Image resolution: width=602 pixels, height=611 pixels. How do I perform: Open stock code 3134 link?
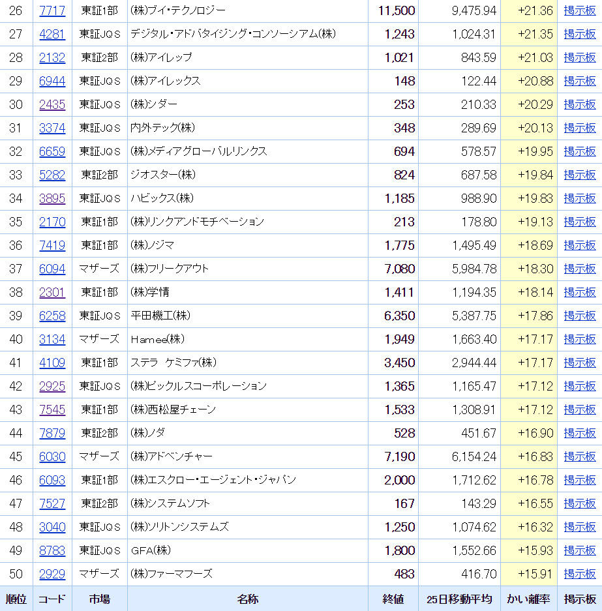coord(52,339)
